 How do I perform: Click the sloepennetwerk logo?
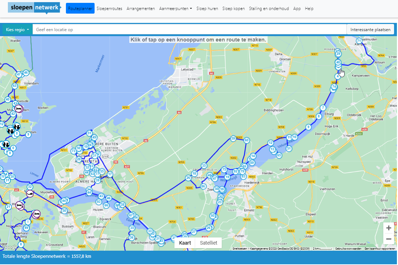pos(34,7)
